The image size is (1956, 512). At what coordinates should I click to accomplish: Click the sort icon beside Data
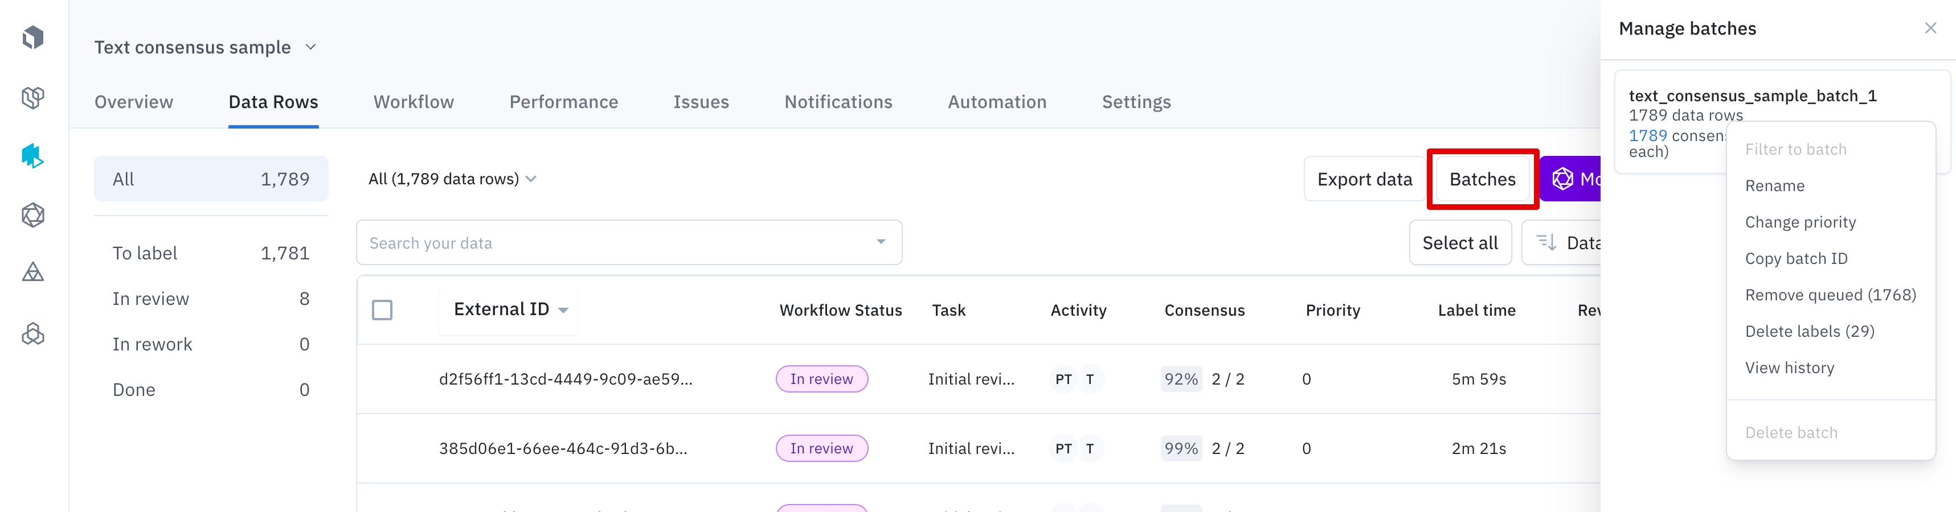pyautogui.click(x=1546, y=243)
